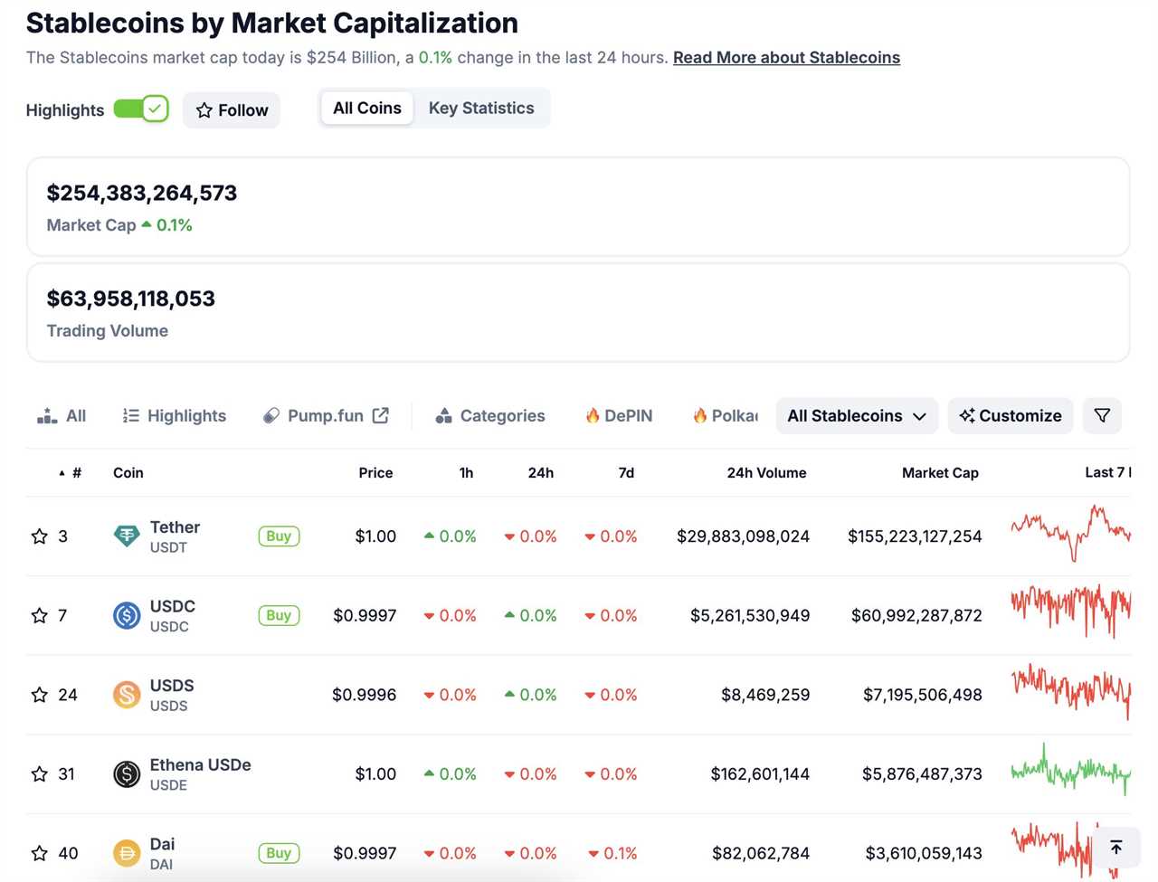The width and height of the screenshot is (1158, 882).
Task: Click the Pump.fun pill icon
Action: pyautogui.click(x=271, y=415)
